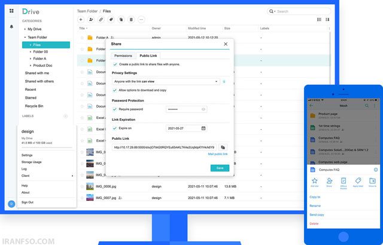Click the delete trash toolbar icon
383x245 pixels.
point(131,20)
